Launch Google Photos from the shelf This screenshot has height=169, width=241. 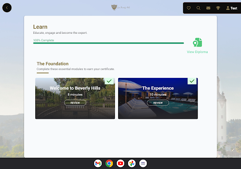(x=132, y=163)
